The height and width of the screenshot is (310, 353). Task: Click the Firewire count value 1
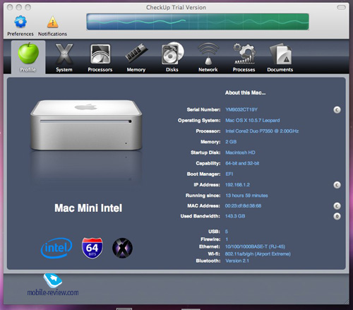[227, 239]
